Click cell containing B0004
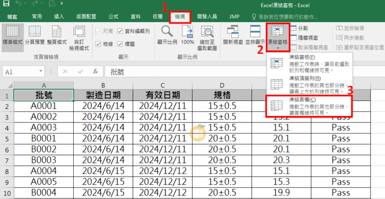 (44, 192)
